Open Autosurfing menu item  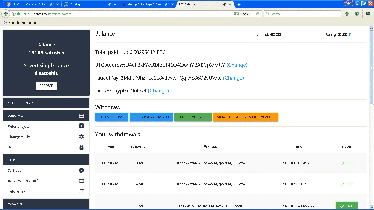[46, 191]
